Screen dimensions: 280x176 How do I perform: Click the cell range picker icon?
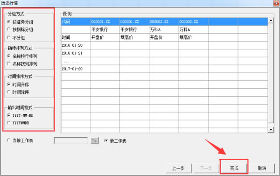[94, 141]
